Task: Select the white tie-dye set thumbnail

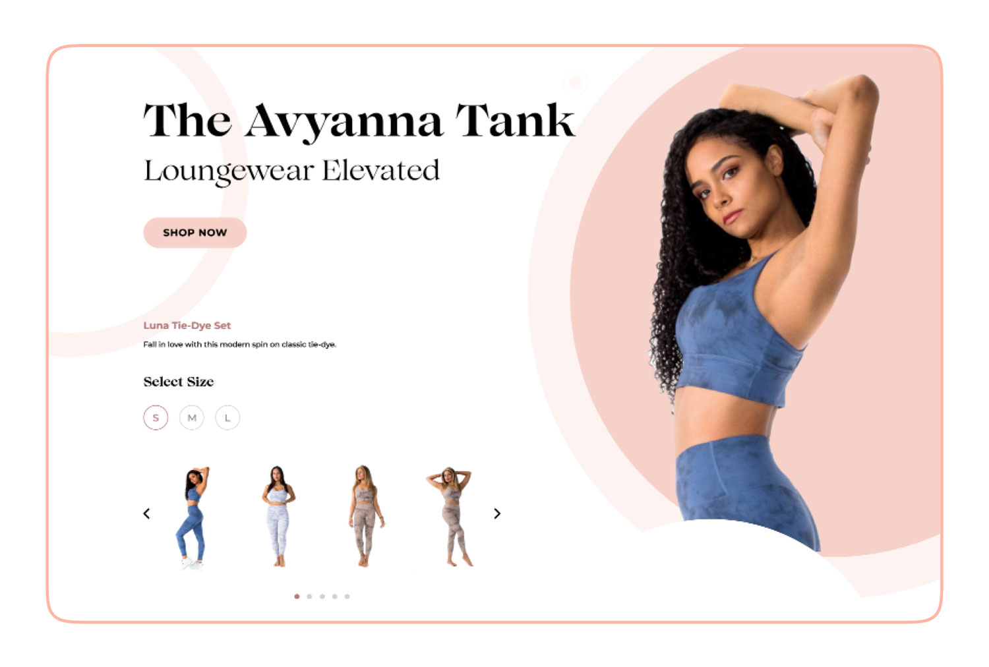Action: point(279,517)
